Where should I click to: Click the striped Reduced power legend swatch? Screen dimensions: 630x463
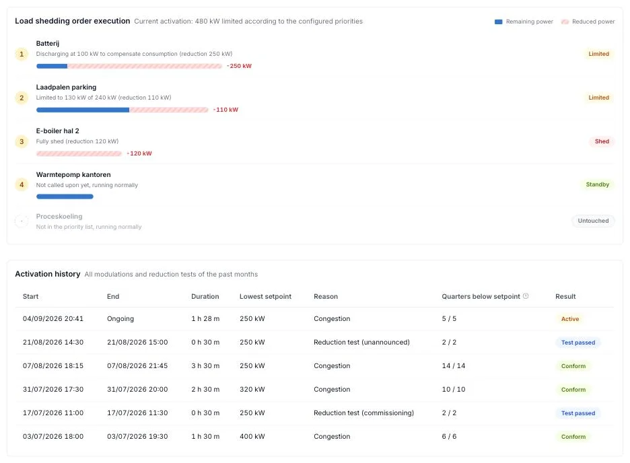click(565, 22)
